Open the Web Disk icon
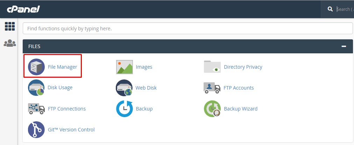 coord(125,88)
